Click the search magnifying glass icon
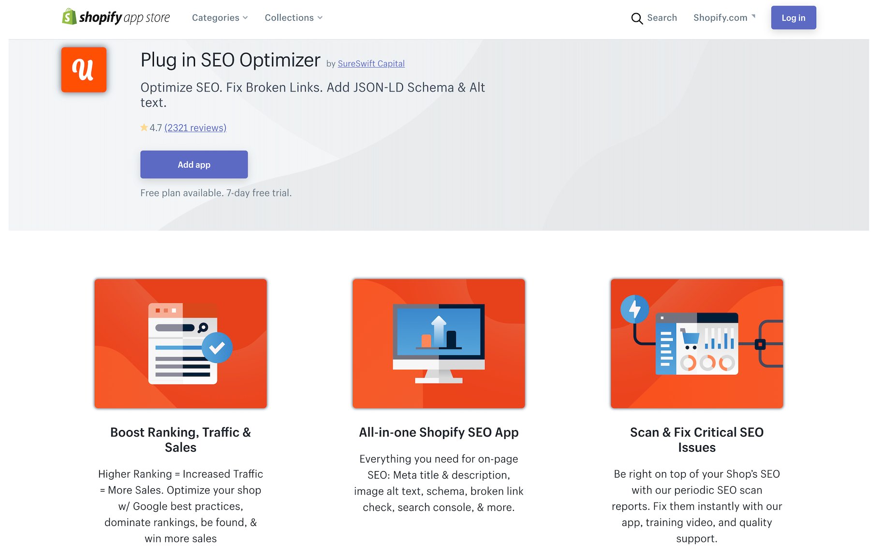 coord(637,18)
